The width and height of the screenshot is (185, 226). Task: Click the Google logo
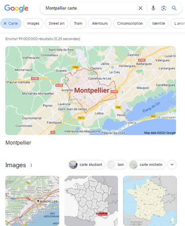tap(16, 9)
